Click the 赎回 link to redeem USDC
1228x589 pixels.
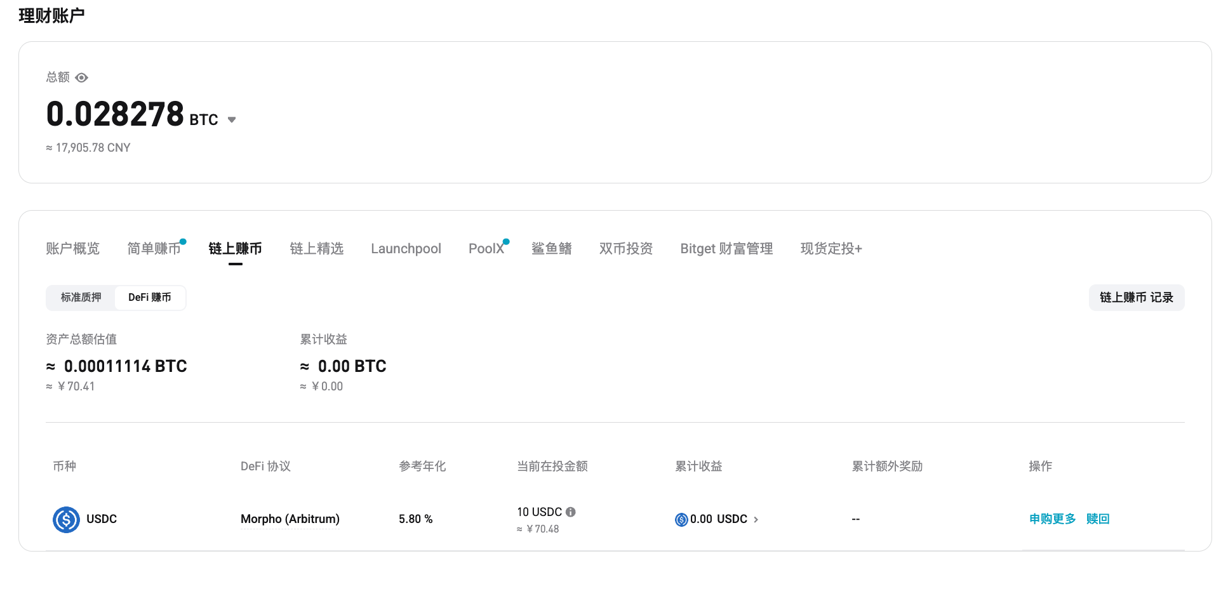pos(1098,519)
